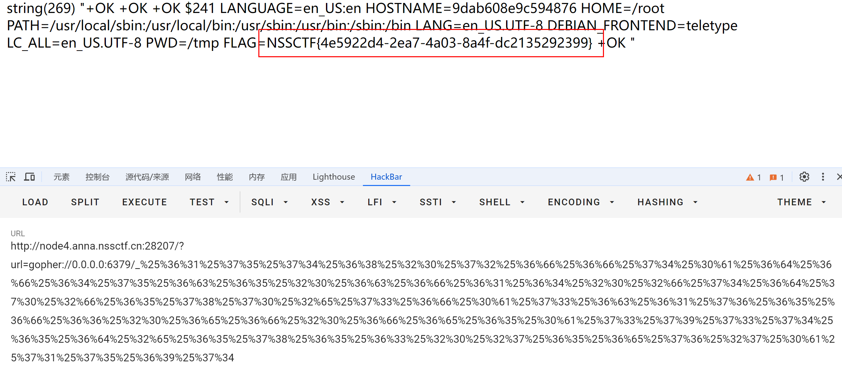This screenshot has height=365, width=842.
Task: Expand the THEME dropdown
Action: click(802, 202)
